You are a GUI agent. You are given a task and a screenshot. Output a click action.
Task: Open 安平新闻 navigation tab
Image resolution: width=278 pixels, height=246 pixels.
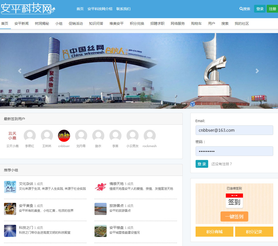click(21, 23)
